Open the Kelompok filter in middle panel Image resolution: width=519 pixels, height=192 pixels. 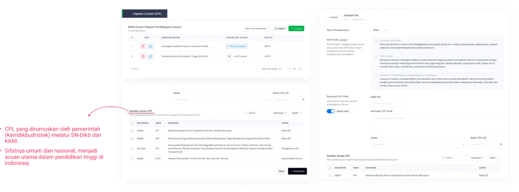coord(280,113)
